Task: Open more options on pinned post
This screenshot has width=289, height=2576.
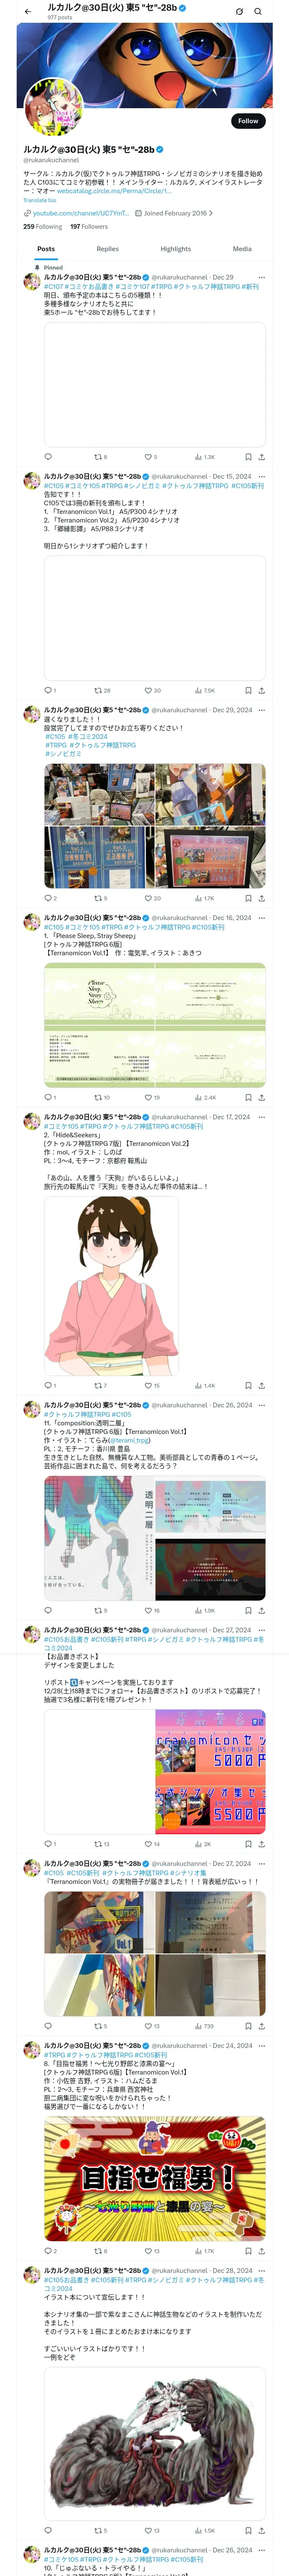Action: (262, 277)
